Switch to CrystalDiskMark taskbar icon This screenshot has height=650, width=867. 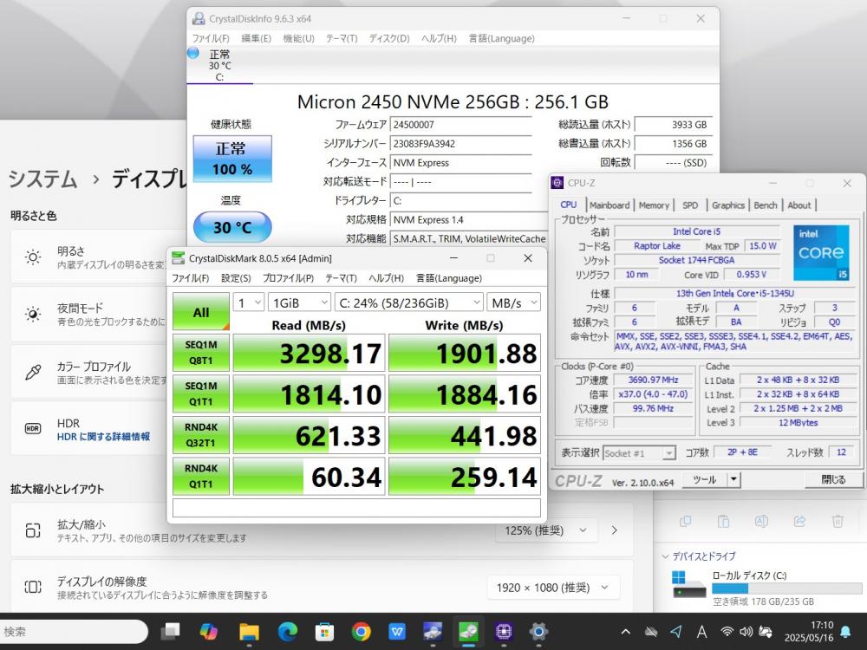coord(468,631)
